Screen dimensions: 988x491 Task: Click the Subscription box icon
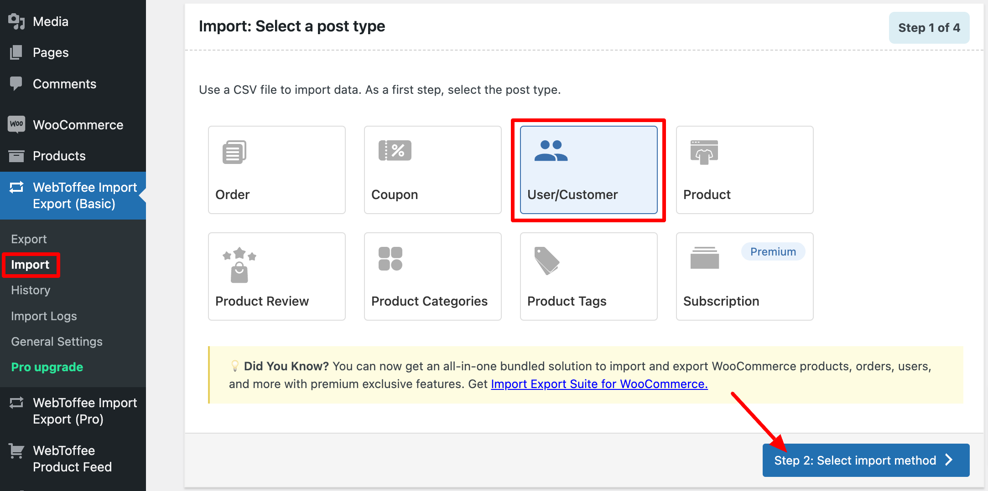(705, 258)
